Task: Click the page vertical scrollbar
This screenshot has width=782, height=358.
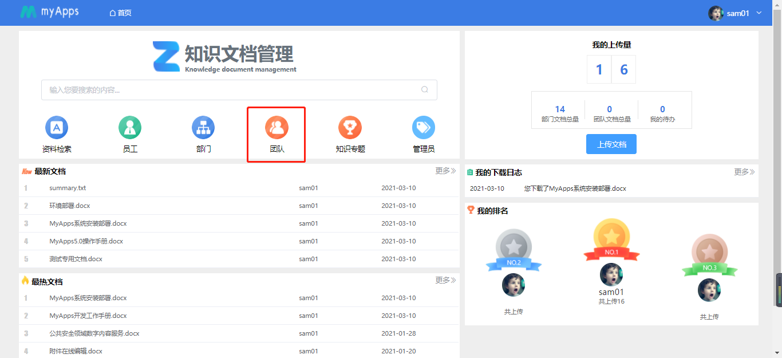Action: click(x=777, y=172)
